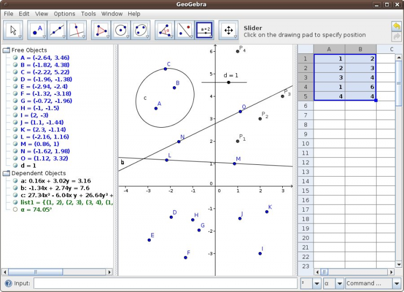Choose the Line through Two Points tool
The width and height of the screenshot is (404, 292).
click(x=57, y=31)
